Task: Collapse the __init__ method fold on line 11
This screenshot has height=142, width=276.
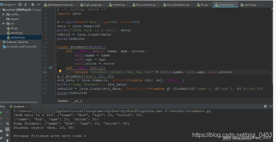Action: (56, 51)
